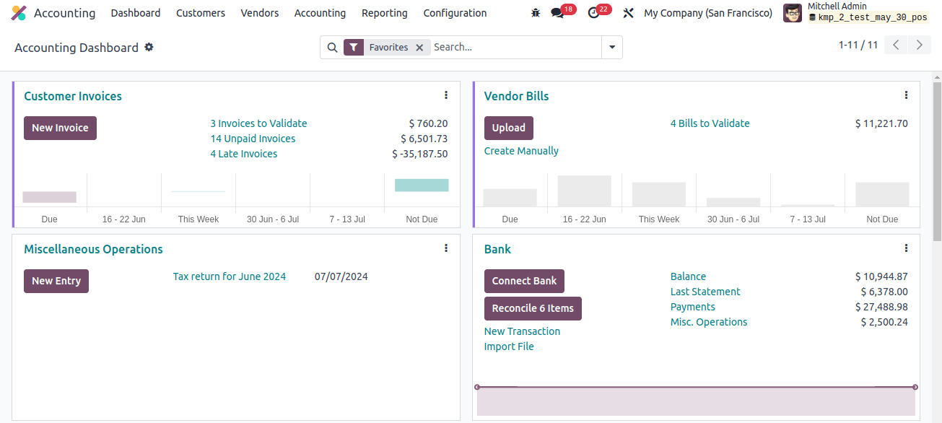Go to next page arrow
Viewport: 942px width, 423px height.
[x=919, y=45]
